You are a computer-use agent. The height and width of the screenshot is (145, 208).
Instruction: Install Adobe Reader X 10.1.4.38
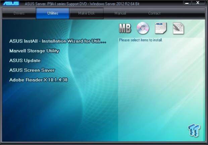pyautogui.click(x=39, y=80)
